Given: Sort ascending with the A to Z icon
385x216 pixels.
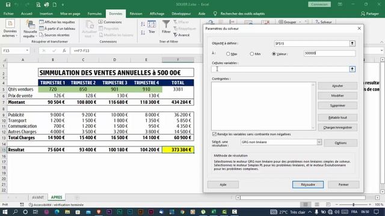Looking at the screenshot, I should (143, 24).
